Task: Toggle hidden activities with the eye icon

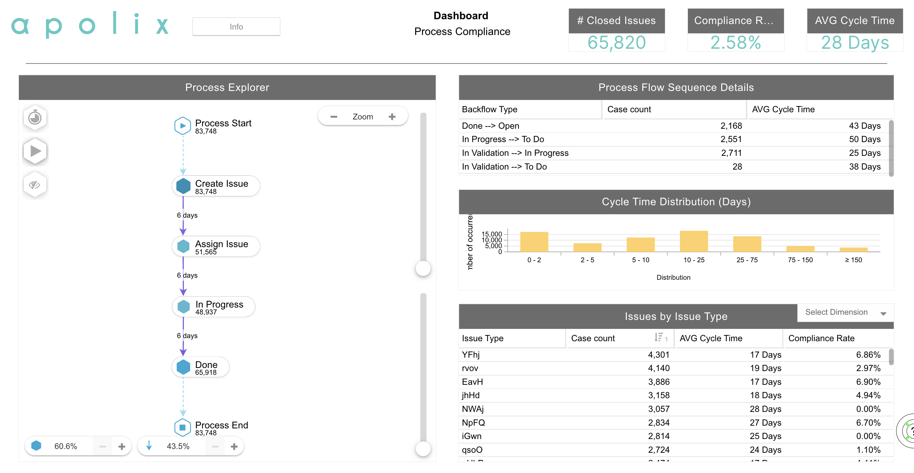Action: (x=35, y=184)
